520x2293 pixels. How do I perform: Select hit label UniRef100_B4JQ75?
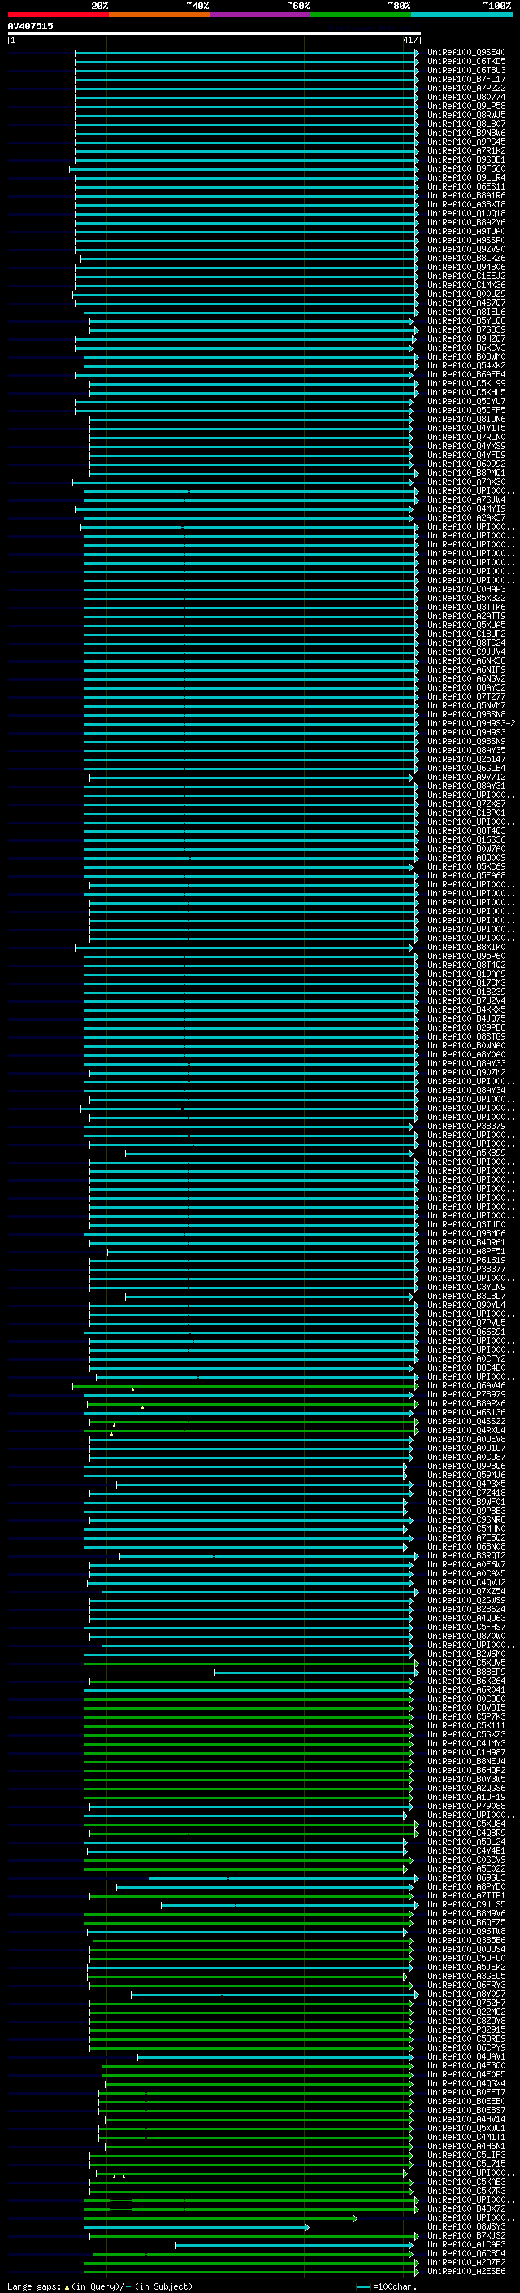click(x=466, y=1018)
